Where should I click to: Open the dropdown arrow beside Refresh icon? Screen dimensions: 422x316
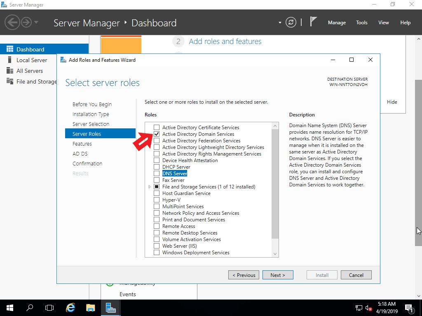tap(280, 23)
